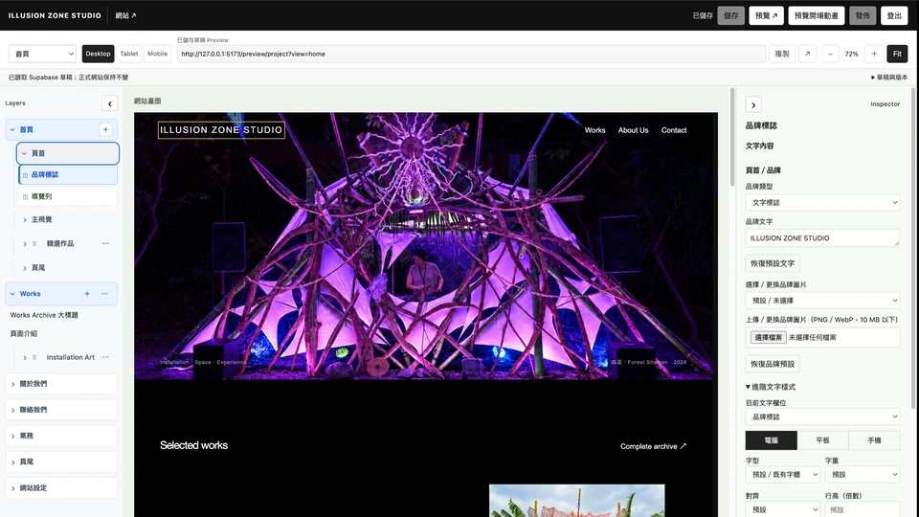Select 平板 device style tab
919x517 pixels.
tap(823, 440)
